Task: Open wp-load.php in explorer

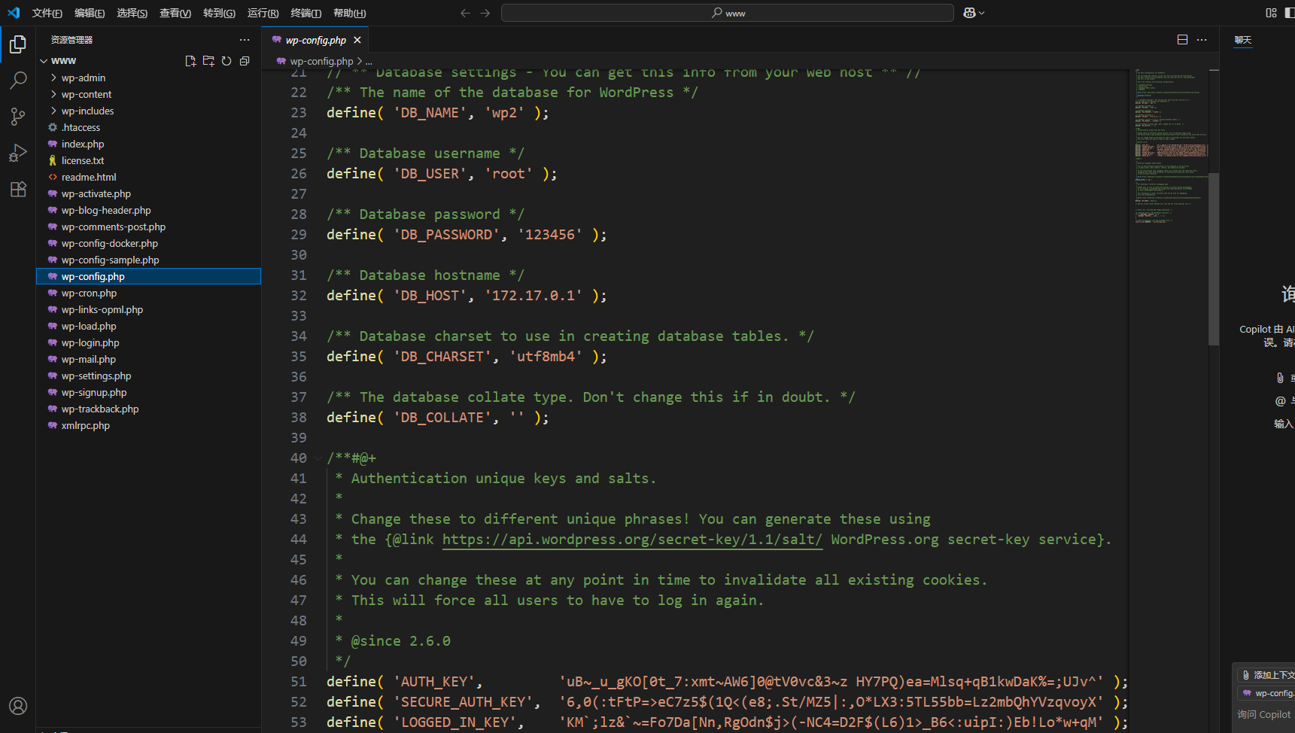Action: [149, 326]
